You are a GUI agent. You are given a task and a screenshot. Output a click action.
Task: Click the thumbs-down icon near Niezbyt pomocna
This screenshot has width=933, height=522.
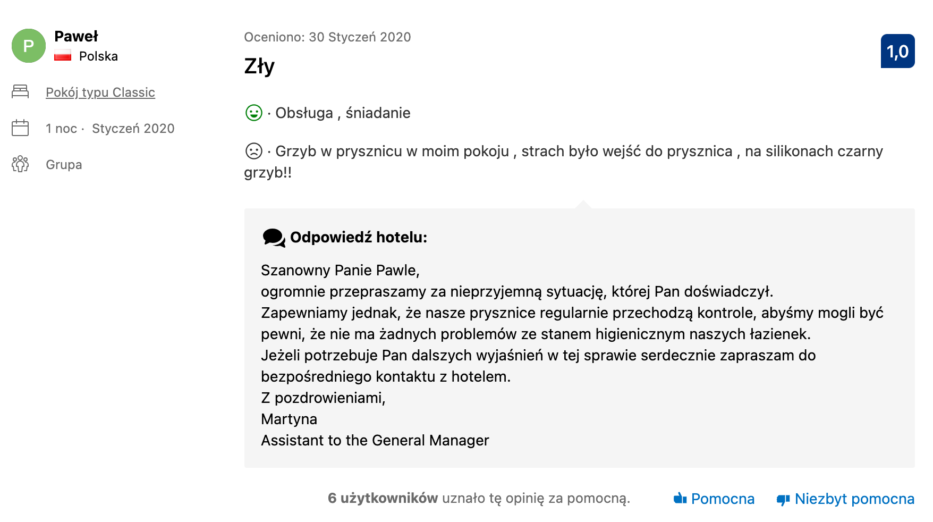click(x=782, y=499)
